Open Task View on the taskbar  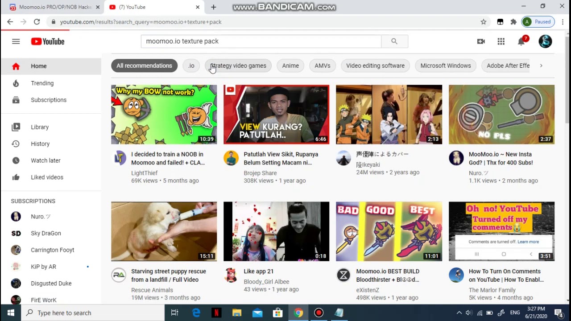(174, 313)
